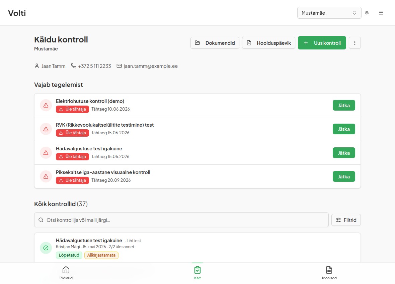Image resolution: width=395 pixels, height=284 pixels.
Task: Click the warning icon beside Piksekaitse kontroll
Action: [46, 176]
